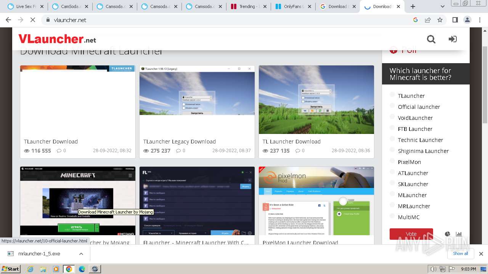
Task: Open downloaded mrlauncher-1_5.exe file
Action: click(x=39, y=254)
